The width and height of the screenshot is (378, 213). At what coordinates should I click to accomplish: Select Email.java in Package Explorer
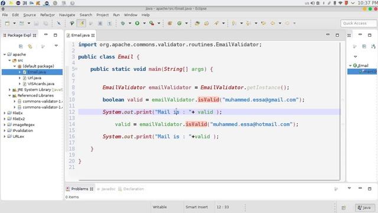click(36, 72)
